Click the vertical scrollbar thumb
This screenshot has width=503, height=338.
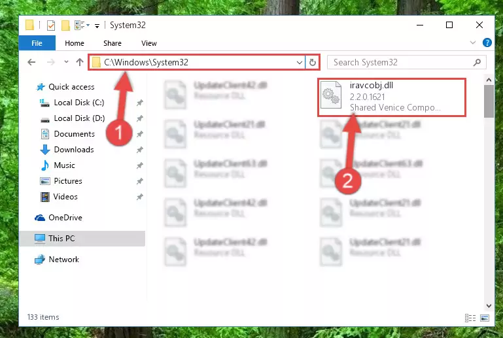pyautogui.click(x=489, y=101)
